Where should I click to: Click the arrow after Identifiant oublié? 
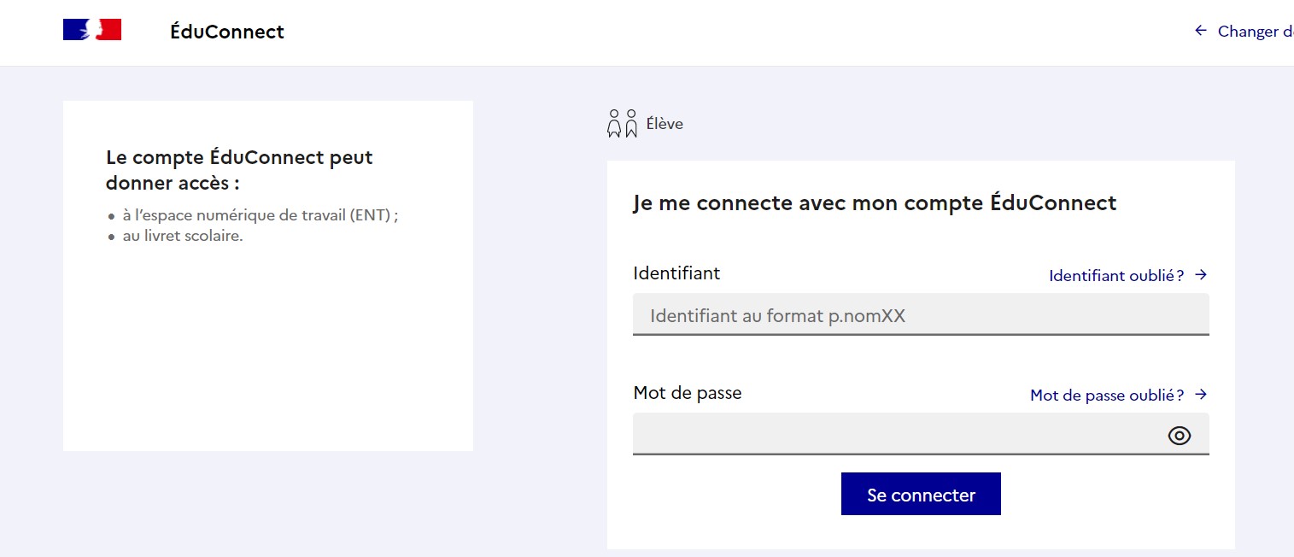pos(1201,275)
